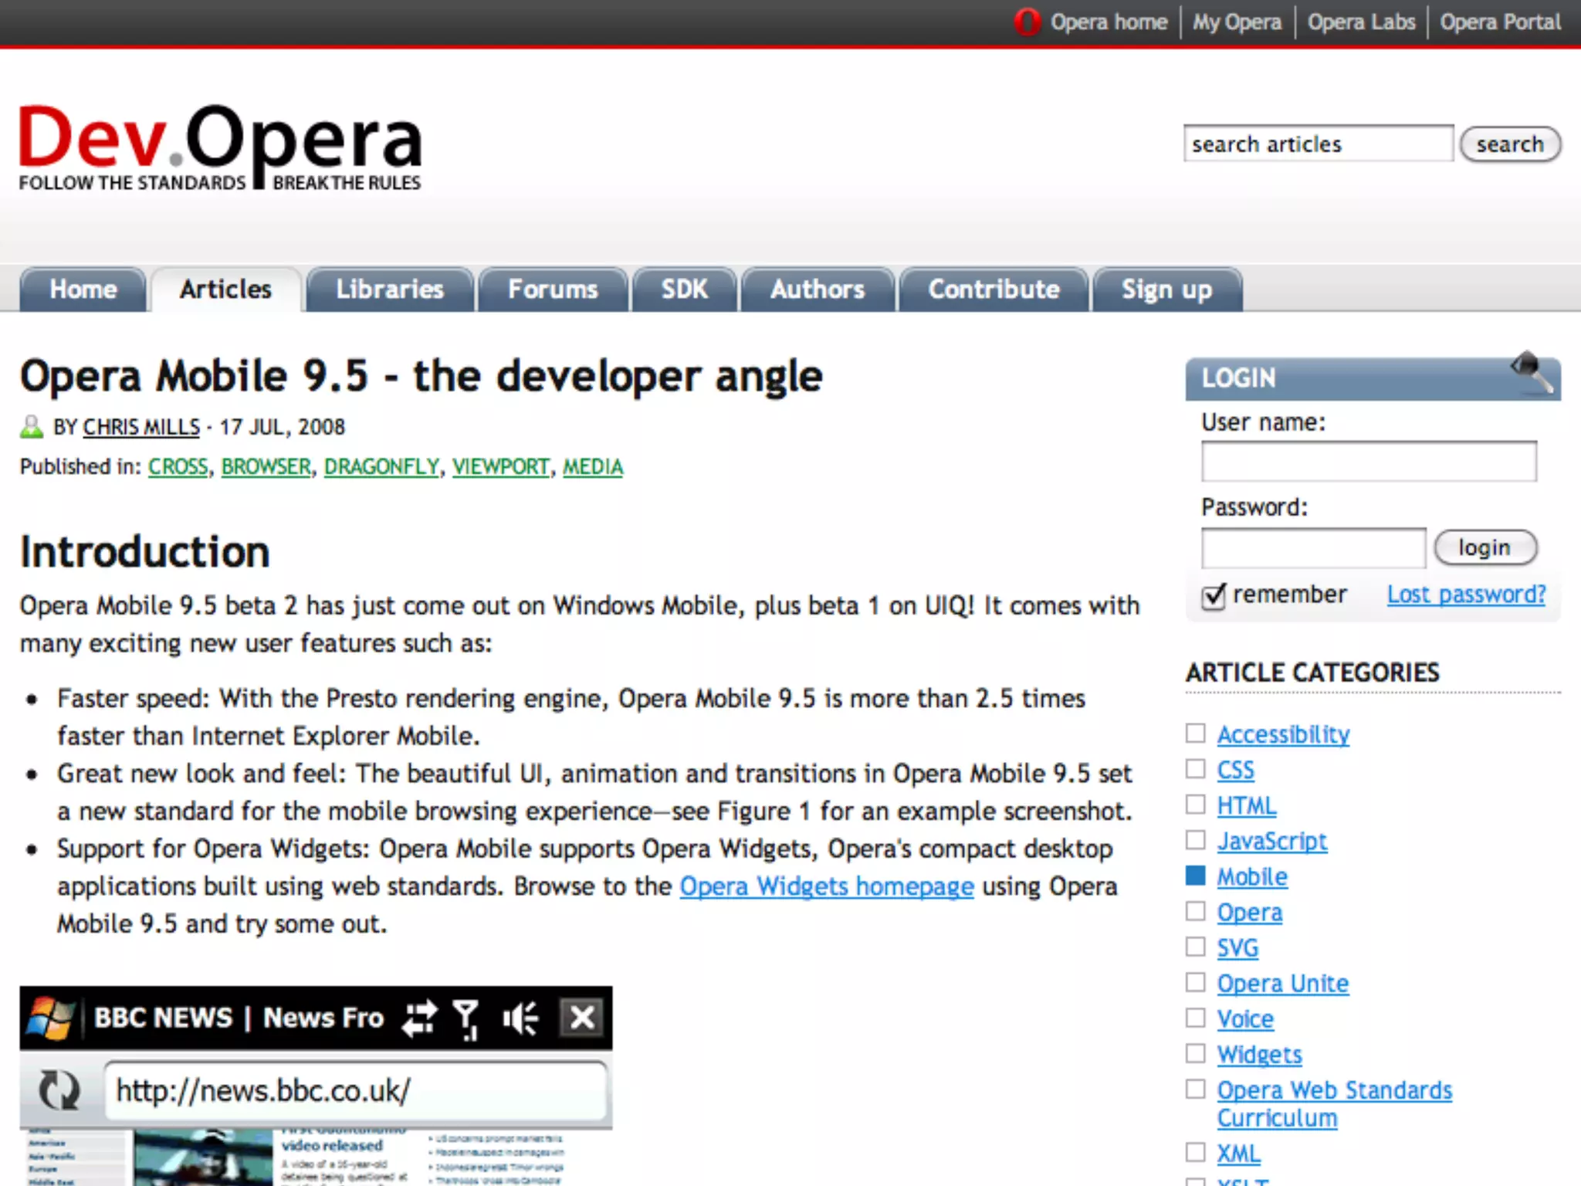Click the User name input field

pos(1368,462)
